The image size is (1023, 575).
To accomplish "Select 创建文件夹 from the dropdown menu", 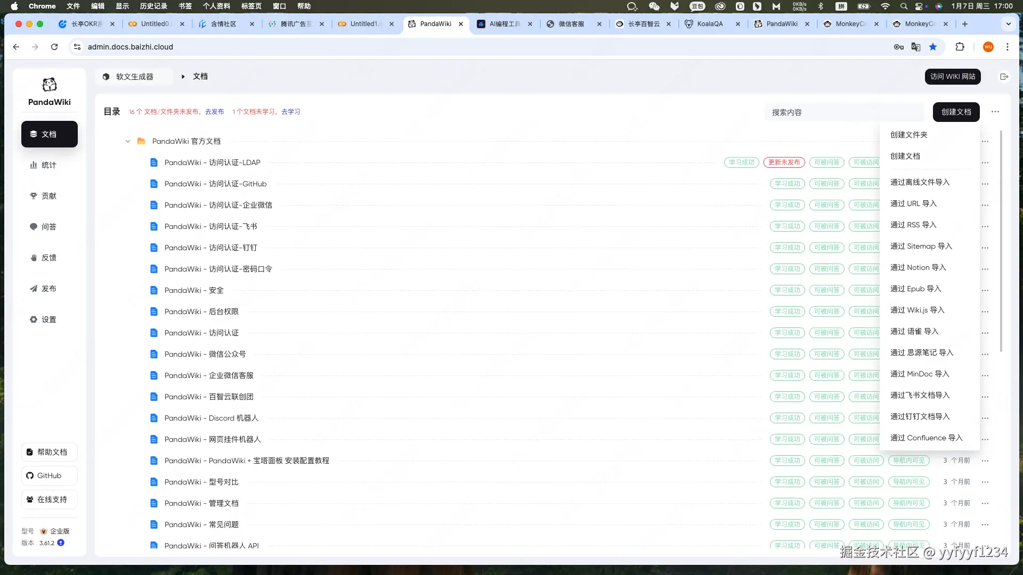I will pos(930,135).
